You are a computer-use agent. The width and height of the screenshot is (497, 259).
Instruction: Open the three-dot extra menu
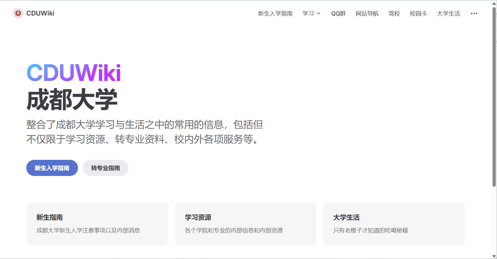(474, 13)
